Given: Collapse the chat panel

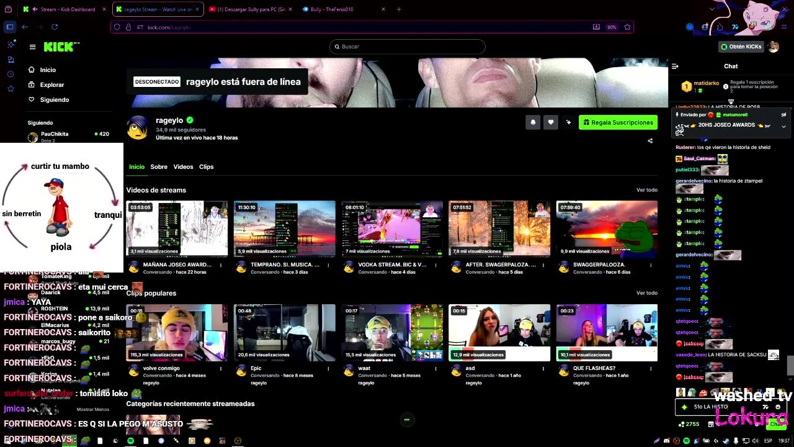Looking at the screenshot, I should (x=676, y=66).
